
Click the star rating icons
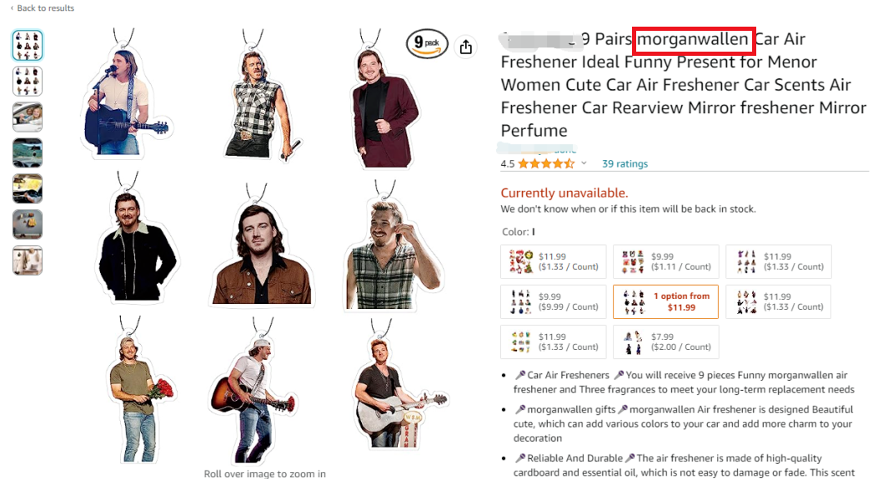546,164
